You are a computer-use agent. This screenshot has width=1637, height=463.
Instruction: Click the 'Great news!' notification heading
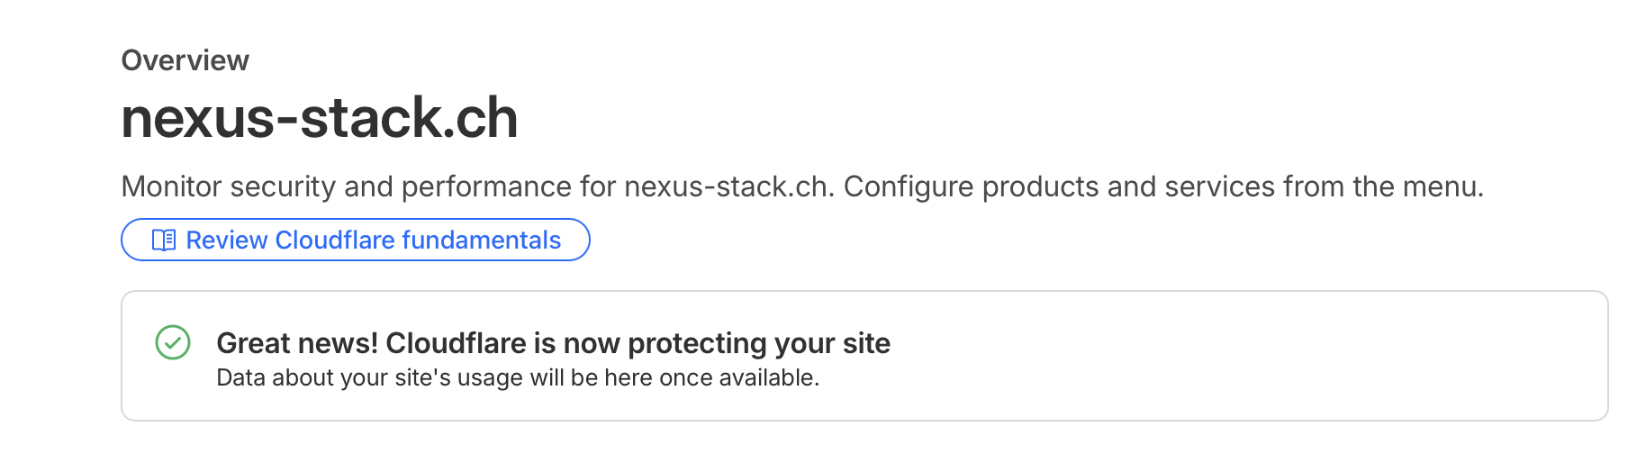297,343
